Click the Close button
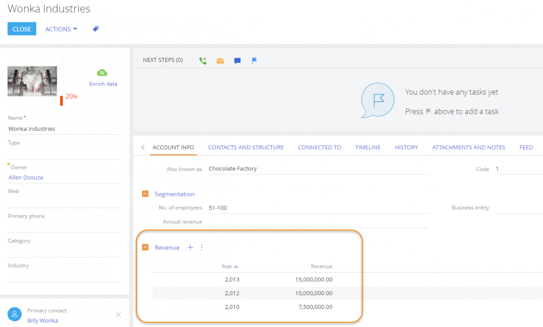Screen dimensions: 543x327 click(22, 29)
